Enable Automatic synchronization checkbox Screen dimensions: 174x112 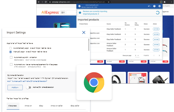(11, 57)
